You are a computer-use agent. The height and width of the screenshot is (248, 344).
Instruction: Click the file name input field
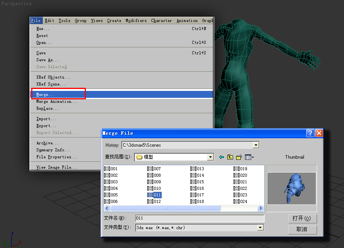[200, 218]
